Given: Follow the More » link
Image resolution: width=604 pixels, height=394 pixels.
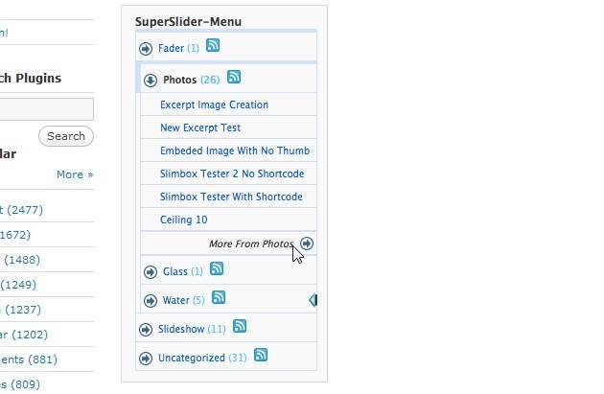Looking at the screenshot, I should [75, 174].
